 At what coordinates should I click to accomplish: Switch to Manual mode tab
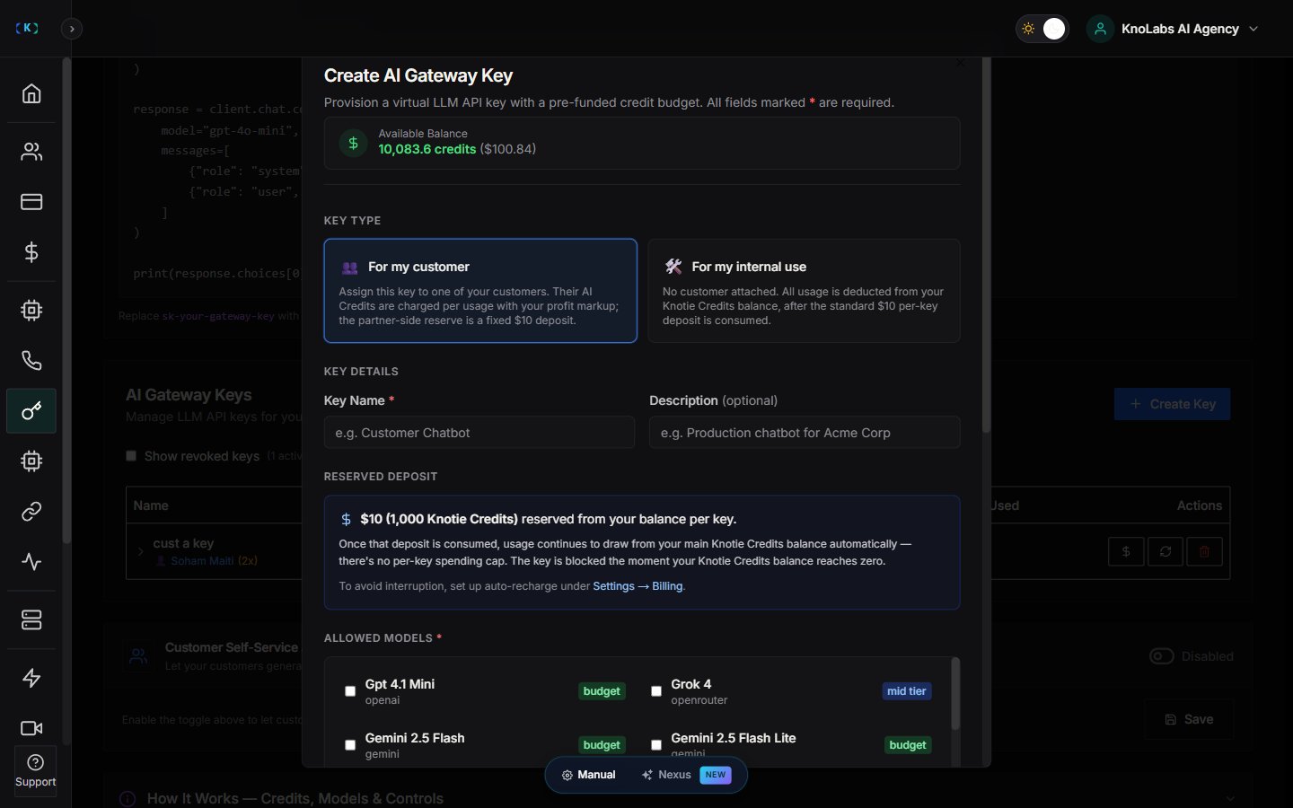[x=589, y=775]
